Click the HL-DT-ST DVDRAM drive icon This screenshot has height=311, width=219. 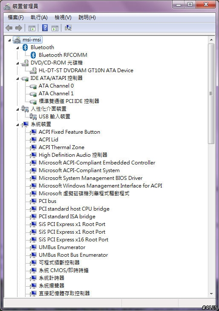point(33,70)
